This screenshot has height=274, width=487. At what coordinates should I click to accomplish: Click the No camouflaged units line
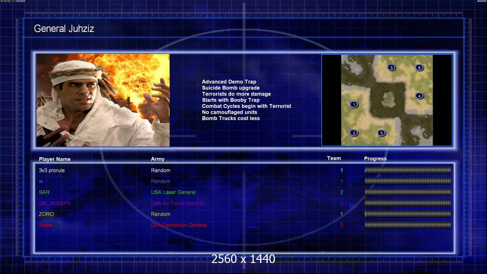[x=229, y=112]
